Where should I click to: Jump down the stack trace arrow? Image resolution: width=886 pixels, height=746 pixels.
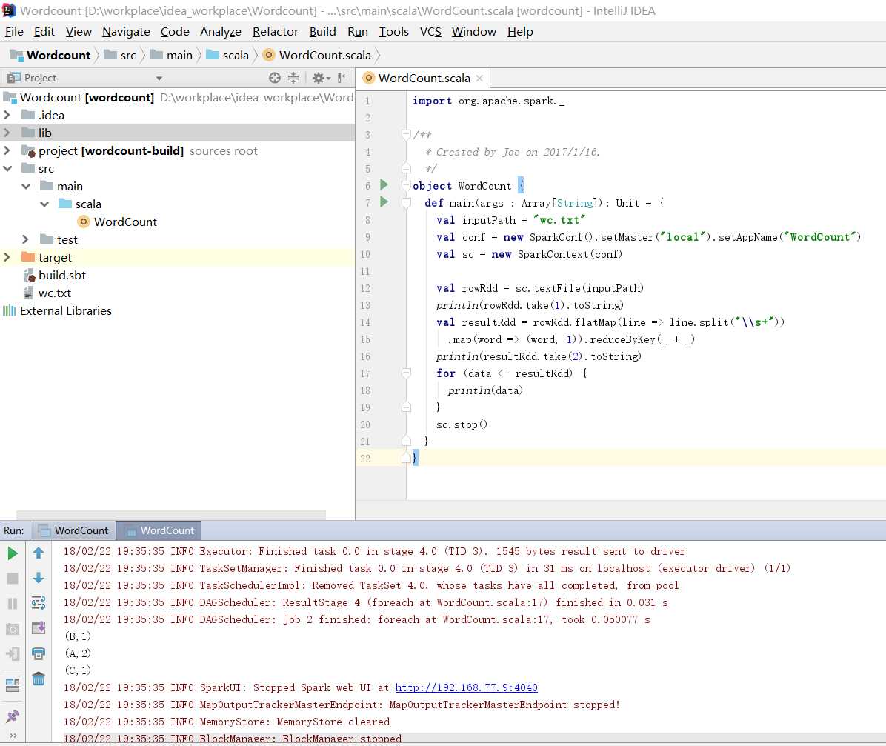(x=39, y=578)
